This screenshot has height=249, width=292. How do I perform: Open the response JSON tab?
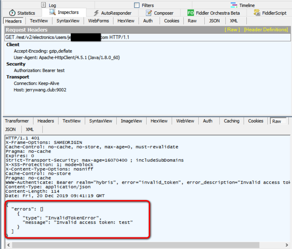tap(10, 129)
